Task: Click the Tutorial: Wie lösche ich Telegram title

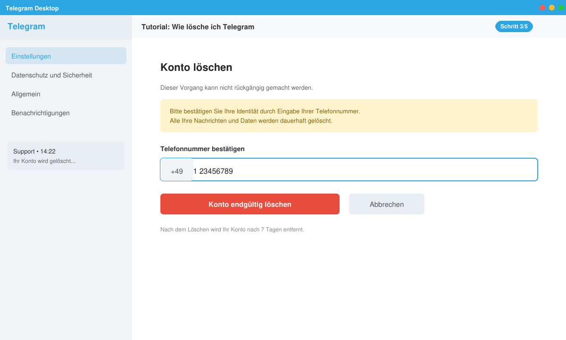Action: (x=198, y=27)
